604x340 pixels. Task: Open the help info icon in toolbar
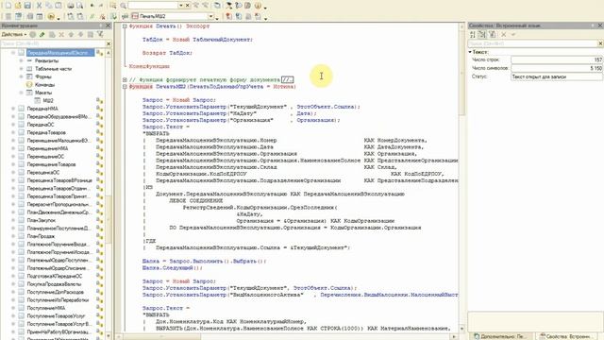[258, 6]
